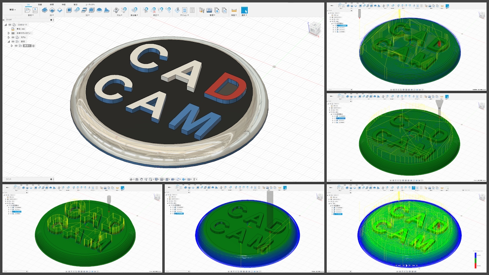This screenshot has height=275, width=489.
Task: Toggle visibility eye of 設定 folder
Action: click(13, 41)
